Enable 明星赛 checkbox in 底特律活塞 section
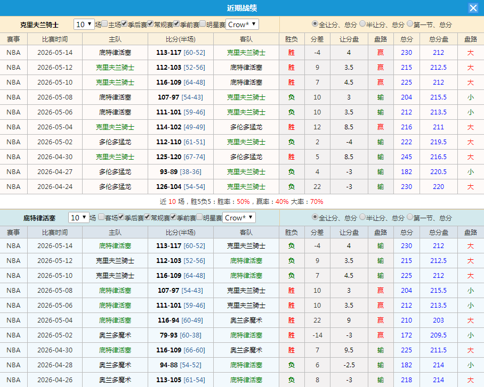 (200, 217)
